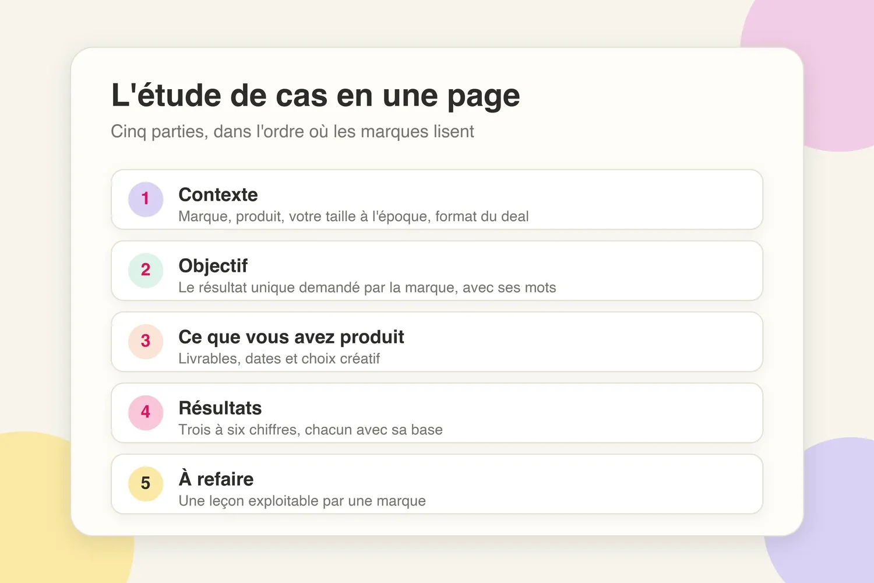
Task: Select the 'Ce que vous avez produit' heading
Action: click(x=291, y=337)
